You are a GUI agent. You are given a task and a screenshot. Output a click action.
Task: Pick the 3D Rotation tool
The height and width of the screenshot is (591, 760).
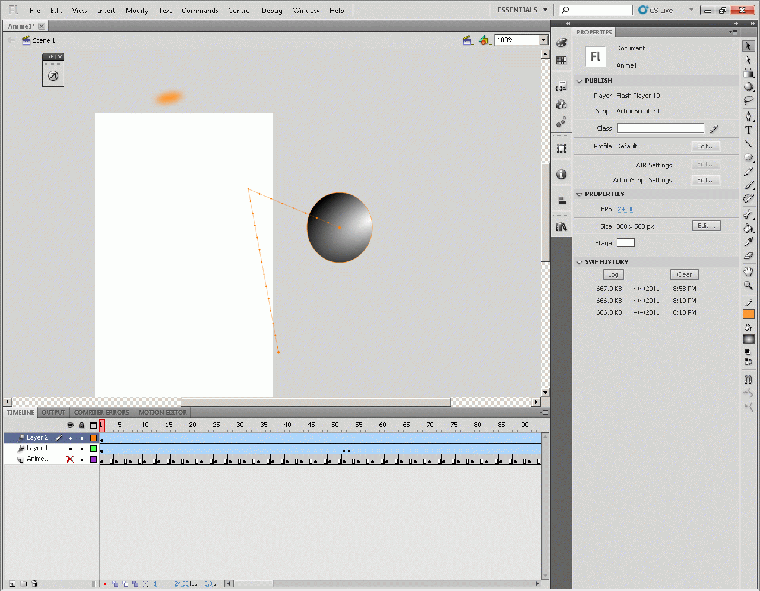point(748,87)
